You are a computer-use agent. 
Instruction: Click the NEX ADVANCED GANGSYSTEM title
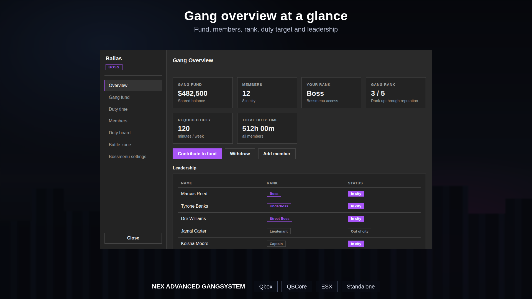[198, 287]
